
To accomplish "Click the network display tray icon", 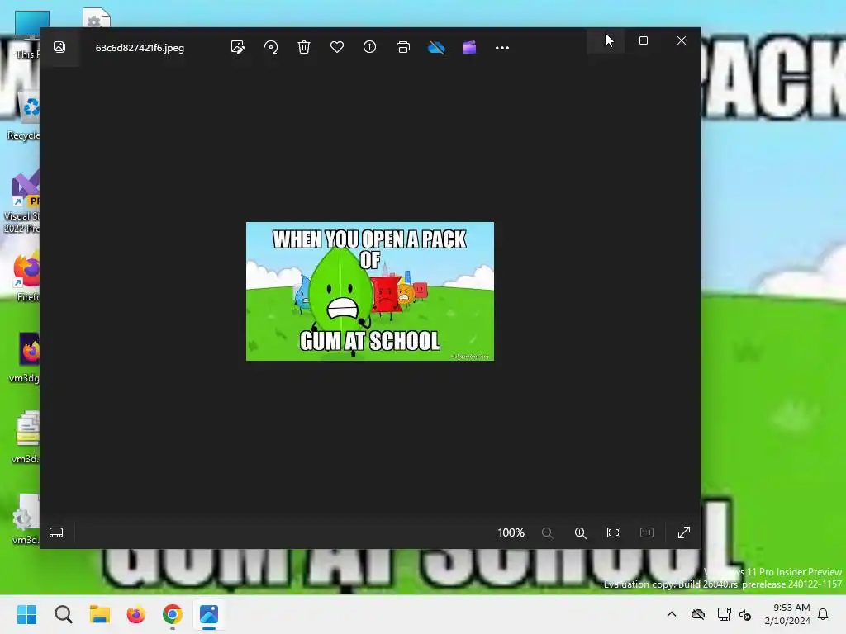I will (x=724, y=614).
